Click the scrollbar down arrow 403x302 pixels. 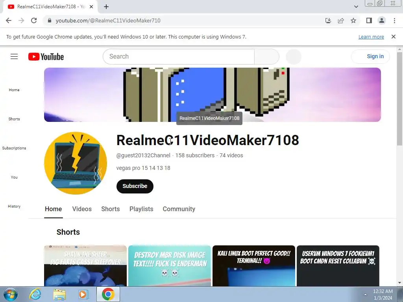[399, 283]
